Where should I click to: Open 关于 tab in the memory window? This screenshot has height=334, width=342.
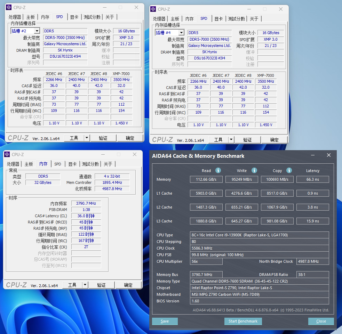[x=108, y=164]
